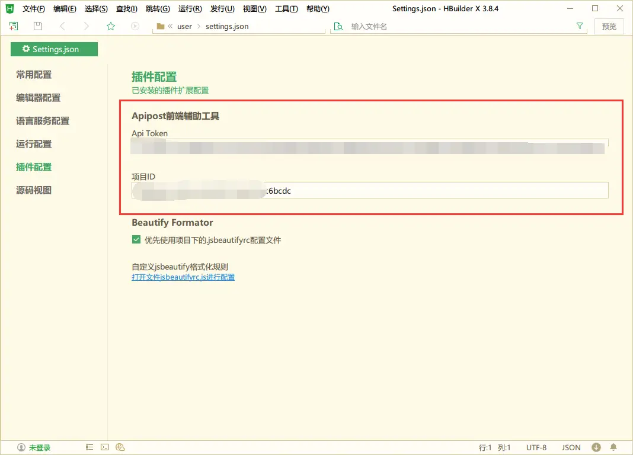
Task: Click the 行:1 列:1 cursor position indicator
Action: tap(494, 447)
